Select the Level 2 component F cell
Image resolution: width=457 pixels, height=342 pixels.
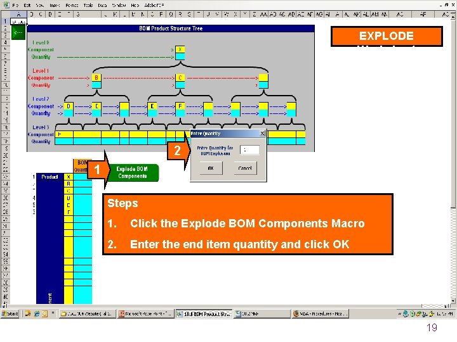(x=180, y=106)
